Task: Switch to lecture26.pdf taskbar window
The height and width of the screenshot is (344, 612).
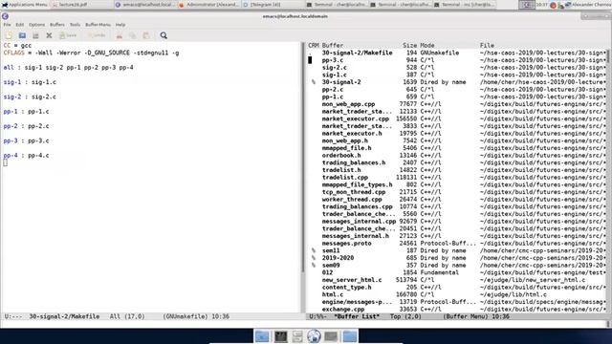Action: point(82,5)
